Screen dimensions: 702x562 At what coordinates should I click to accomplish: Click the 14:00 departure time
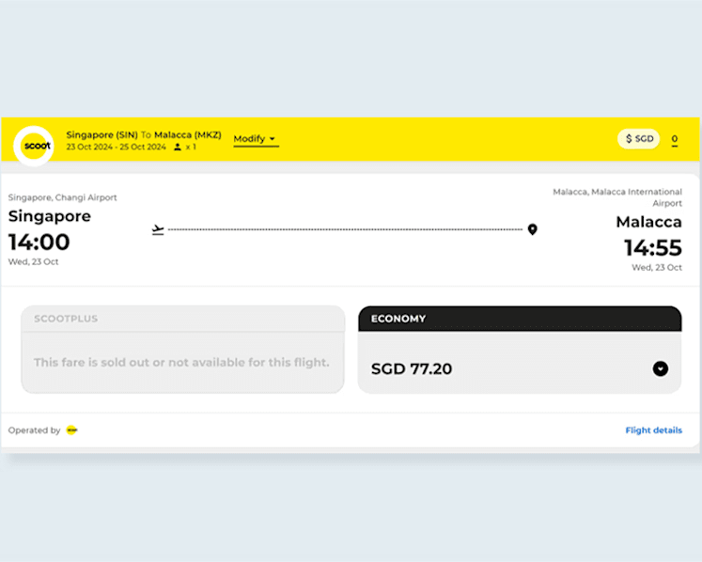coord(39,242)
